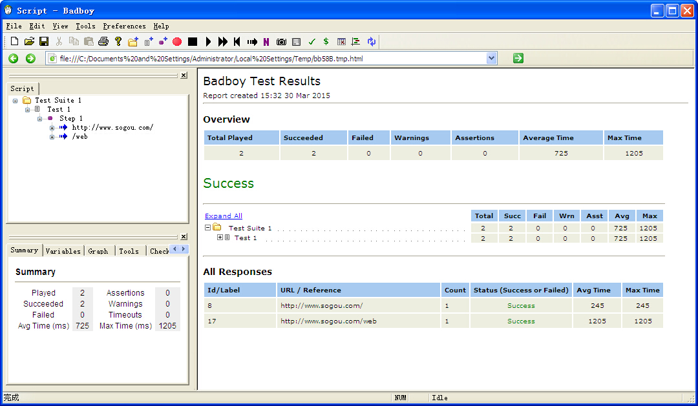
Task: Click the Expand All link
Action: point(224,216)
